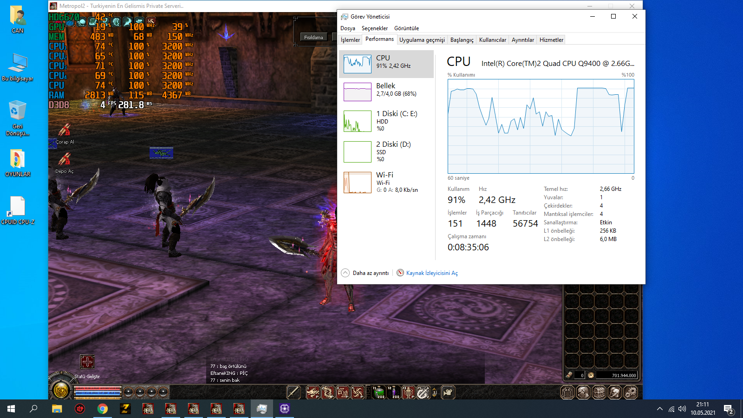Open Google Chrome from the taskbar
Viewport: 743px width, 418px height.
tap(103, 409)
